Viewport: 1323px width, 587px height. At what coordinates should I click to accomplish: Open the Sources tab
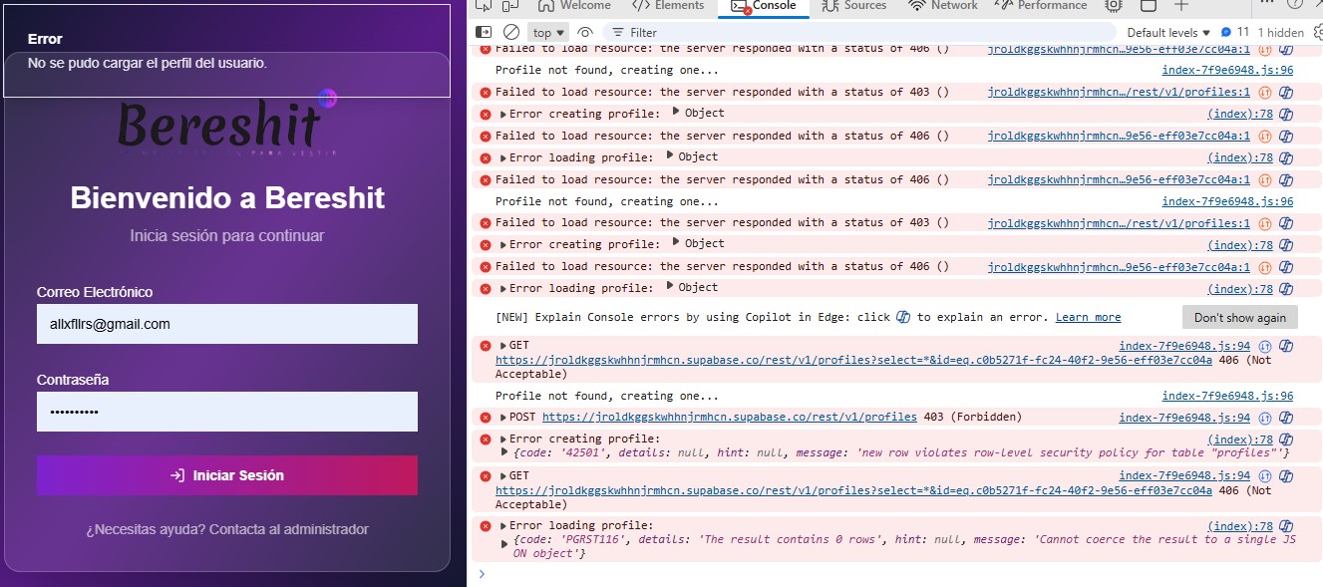854,5
